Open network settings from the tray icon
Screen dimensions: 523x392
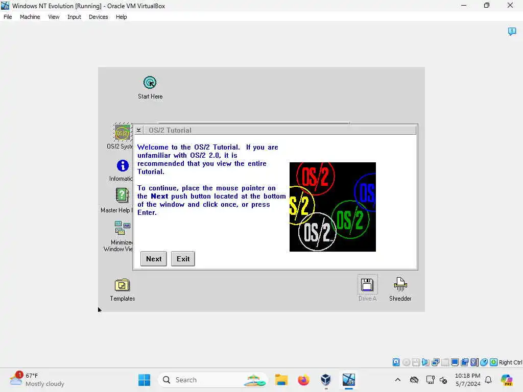(x=430, y=380)
